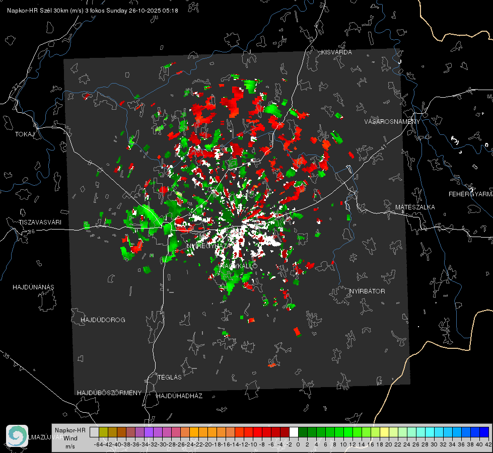Pick the olive swatch above -64

(x=103, y=432)
